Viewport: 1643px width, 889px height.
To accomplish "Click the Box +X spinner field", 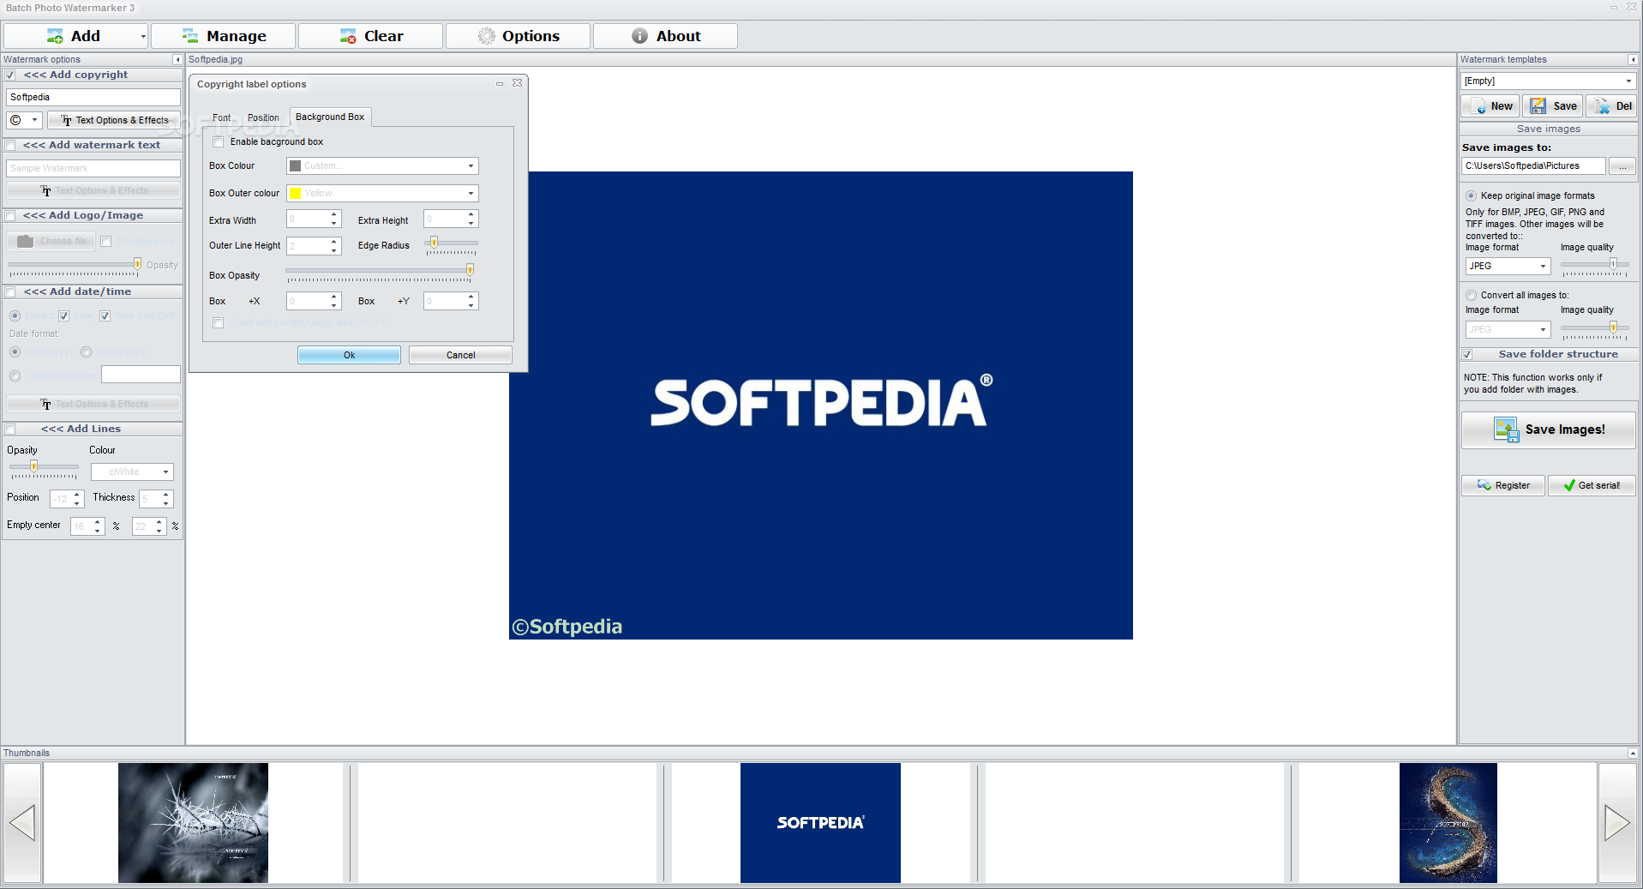I will tap(314, 301).
